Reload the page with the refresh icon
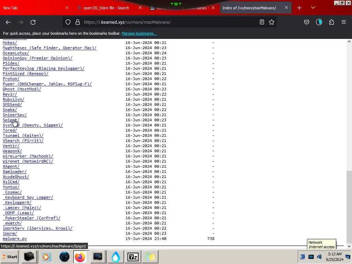This screenshot has width=352, height=264. coord(33,22)
